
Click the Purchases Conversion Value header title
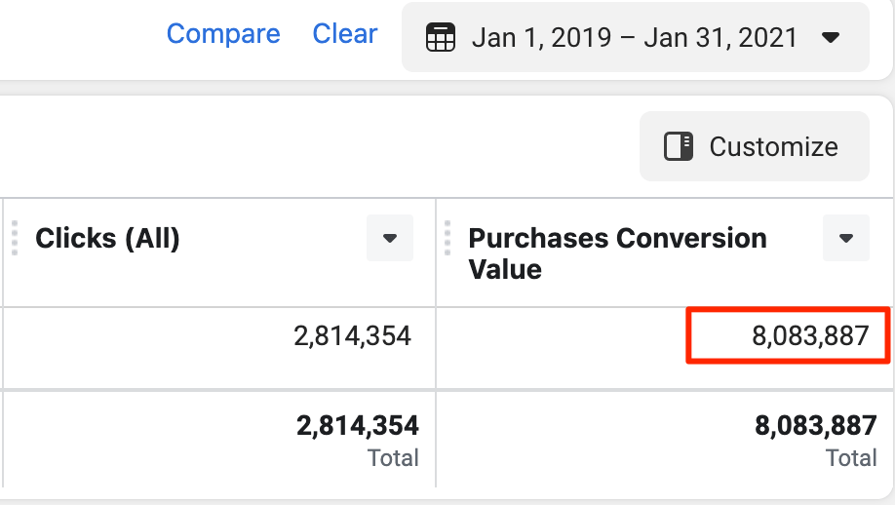coord(617,252)
